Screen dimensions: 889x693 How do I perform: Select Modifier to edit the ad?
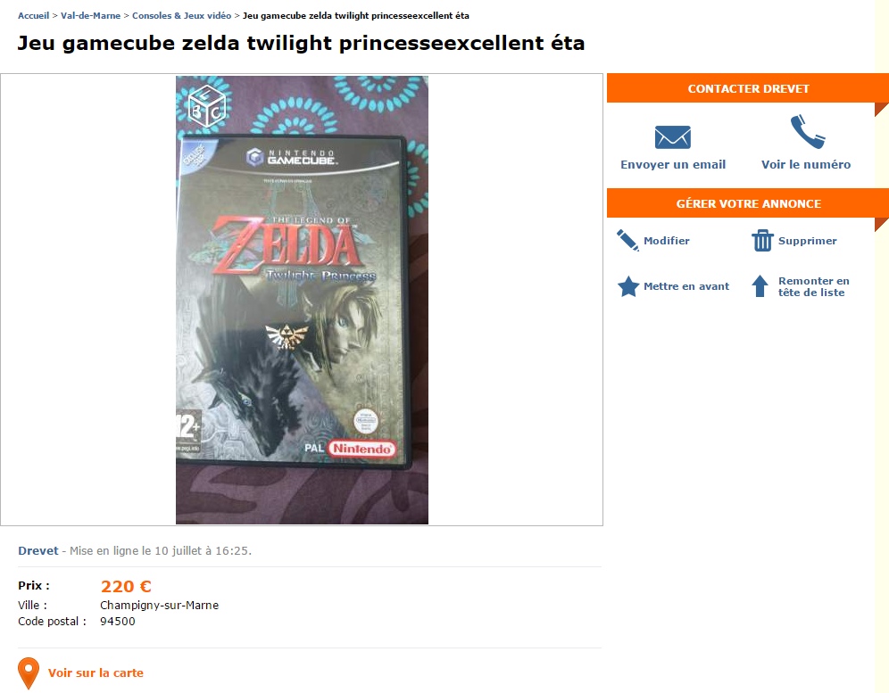point(667,241)
